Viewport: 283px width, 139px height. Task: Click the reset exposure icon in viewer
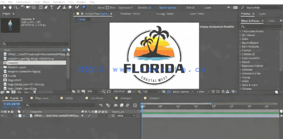coord(233,91)
